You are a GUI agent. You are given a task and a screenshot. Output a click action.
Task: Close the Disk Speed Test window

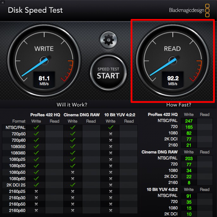(x=3, y=3)
